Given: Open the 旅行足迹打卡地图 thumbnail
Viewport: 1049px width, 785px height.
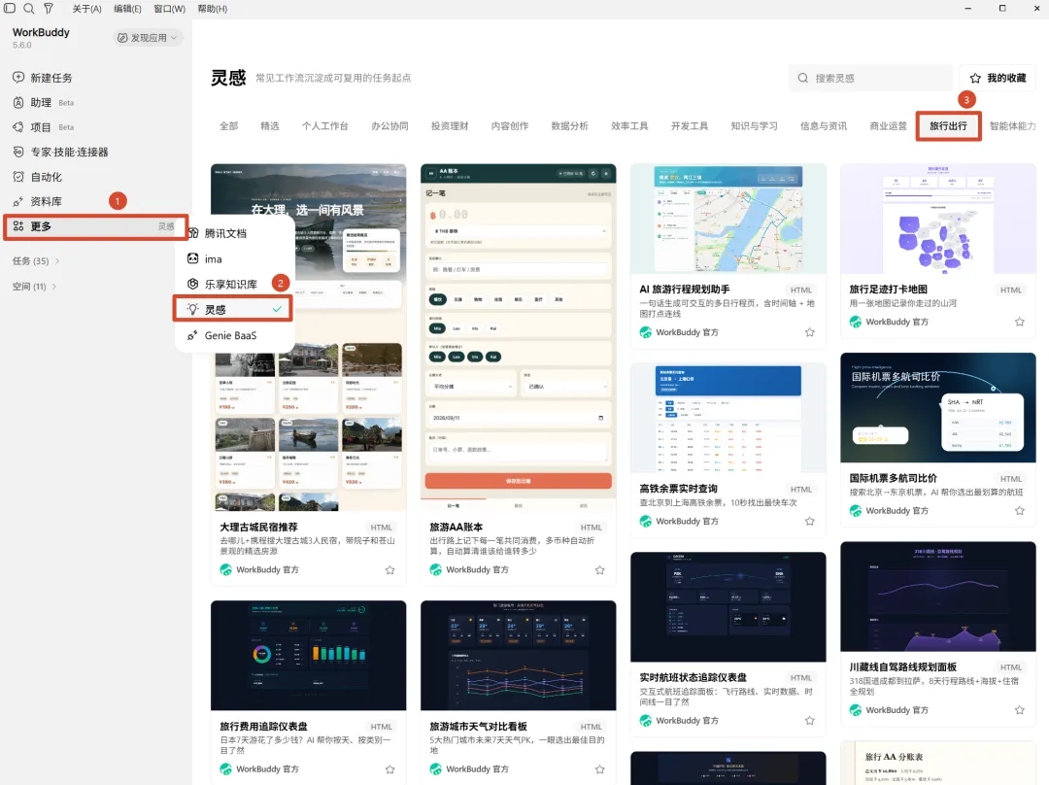Looking at the screenshot, I should (938, 219).
